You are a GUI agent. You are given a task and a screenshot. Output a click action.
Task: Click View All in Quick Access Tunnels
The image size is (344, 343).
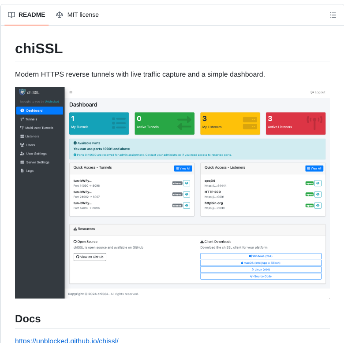pos(183,169)
